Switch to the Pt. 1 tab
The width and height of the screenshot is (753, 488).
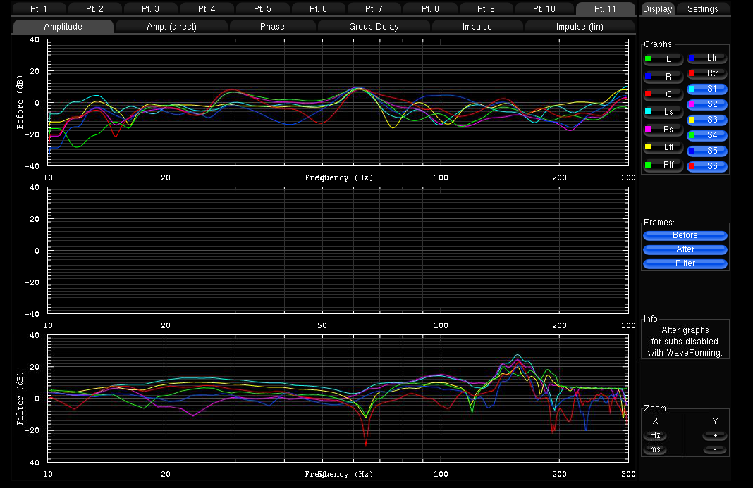(x=39, y=9)
